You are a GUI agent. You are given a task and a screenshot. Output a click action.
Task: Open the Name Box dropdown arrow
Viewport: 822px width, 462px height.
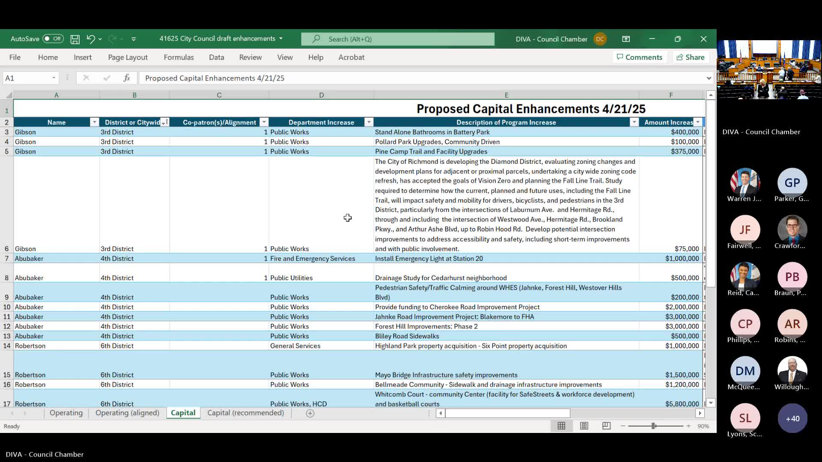click(x=54, y=78)
